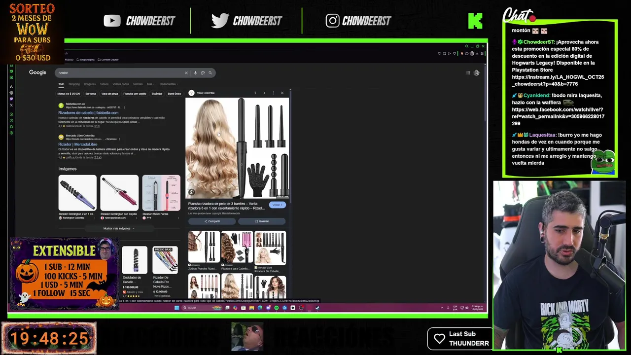Viewport: 631px width, 355px height.
Task: Open the Google apps grid icon
Action: coord(468,73)
